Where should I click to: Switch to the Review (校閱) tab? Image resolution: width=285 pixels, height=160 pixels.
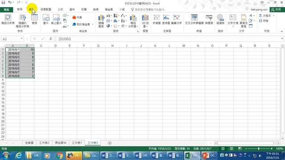click(84, 9)
